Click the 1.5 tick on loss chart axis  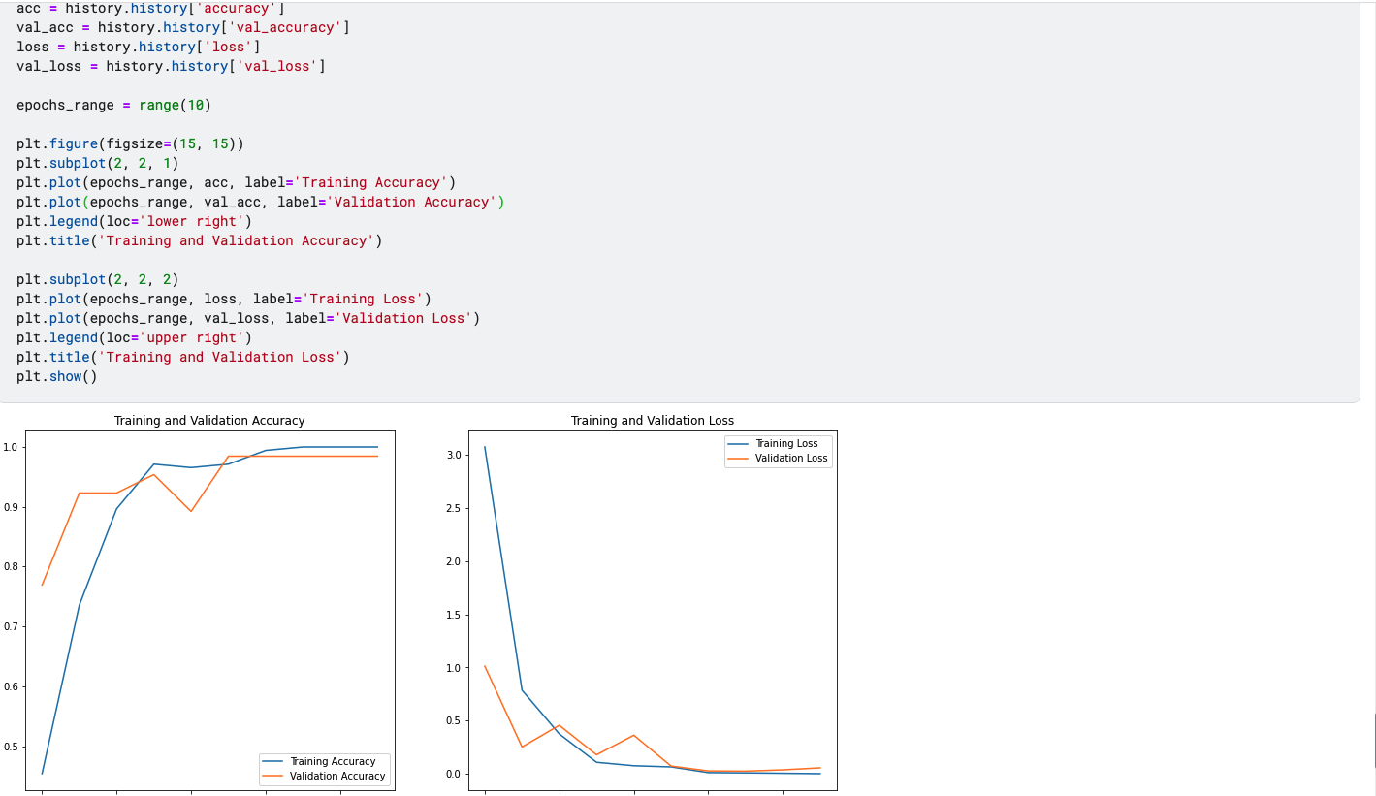pos(454,615)
